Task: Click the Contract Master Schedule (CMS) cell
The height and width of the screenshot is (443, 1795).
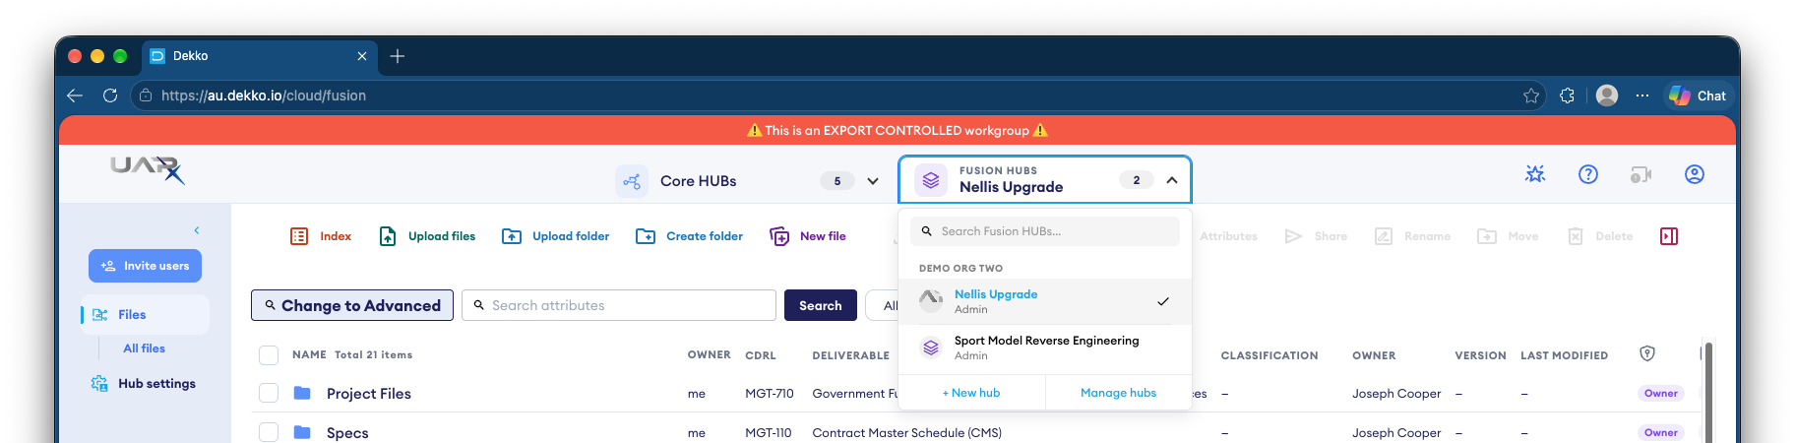Action: (907, 433)
